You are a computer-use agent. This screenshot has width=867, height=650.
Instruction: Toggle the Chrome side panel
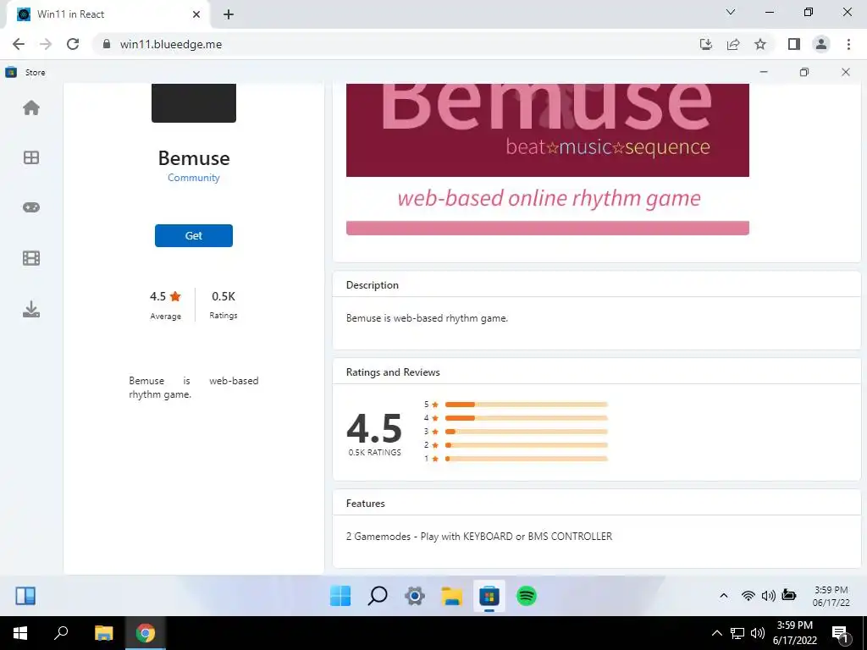794,44
